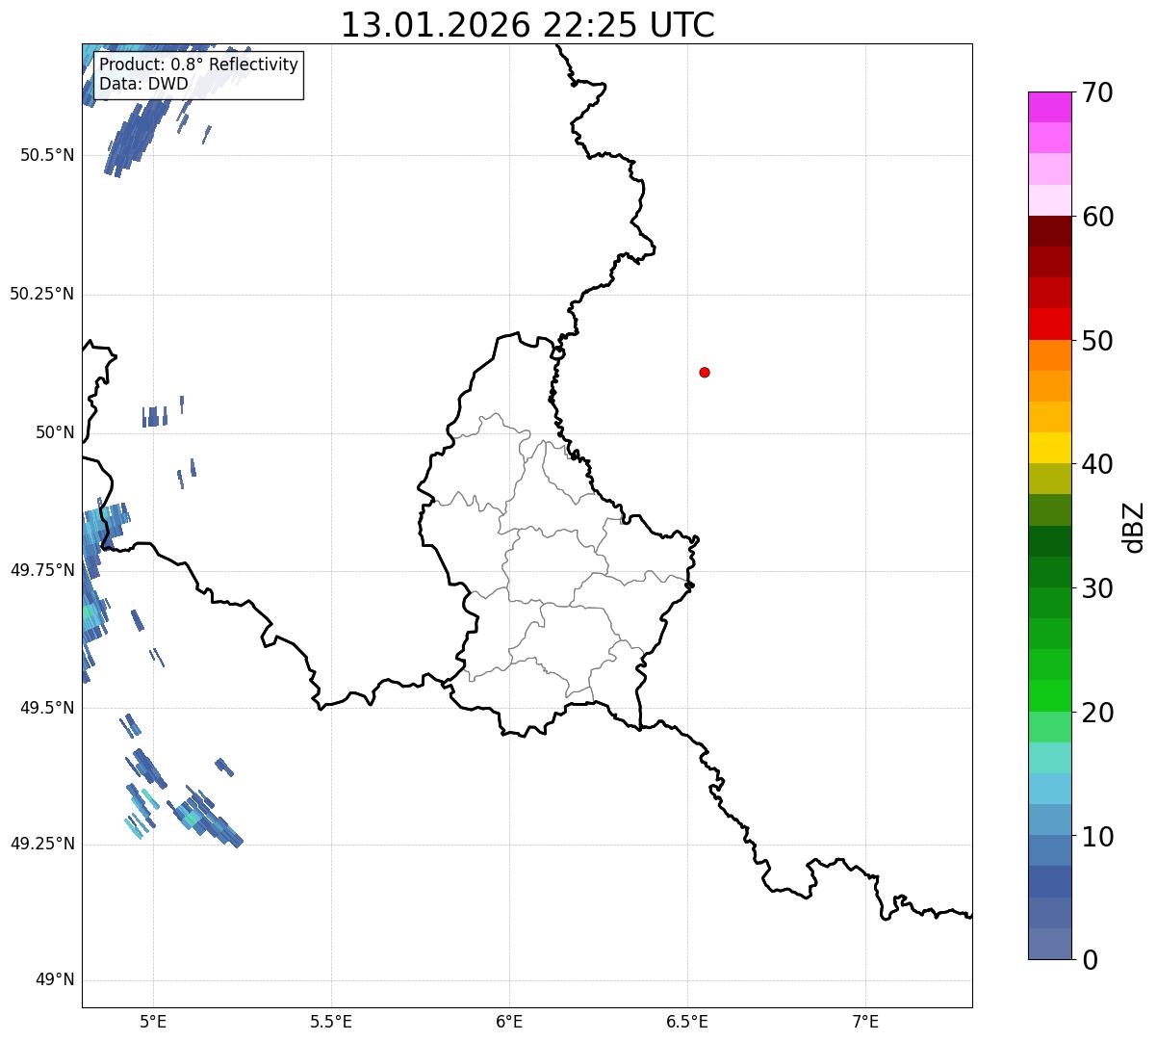Click the latitude label "49°N"

pos(55,980)
